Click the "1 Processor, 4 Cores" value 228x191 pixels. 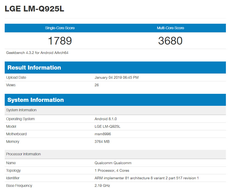pyautogui.click(x=112, y=171)
